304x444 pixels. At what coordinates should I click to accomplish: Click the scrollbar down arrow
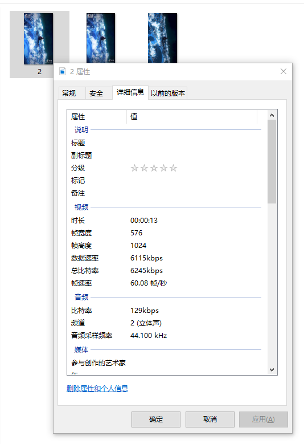(272, 370)
